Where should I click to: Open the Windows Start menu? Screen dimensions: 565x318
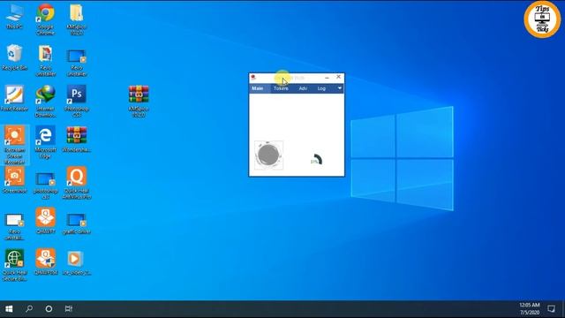click(x=9, y=309)
